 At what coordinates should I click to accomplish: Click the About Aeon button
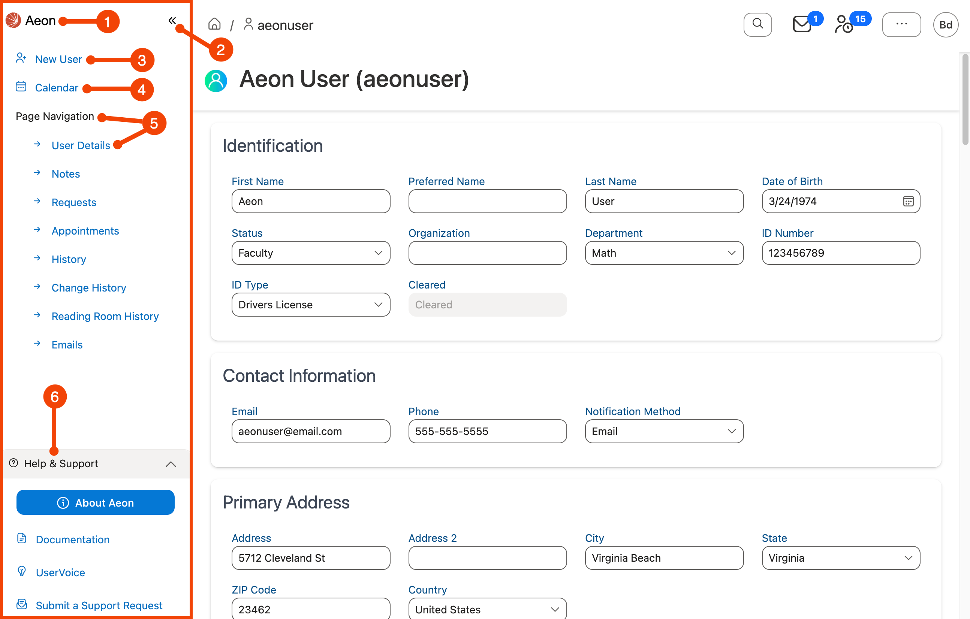coord(96,502)
